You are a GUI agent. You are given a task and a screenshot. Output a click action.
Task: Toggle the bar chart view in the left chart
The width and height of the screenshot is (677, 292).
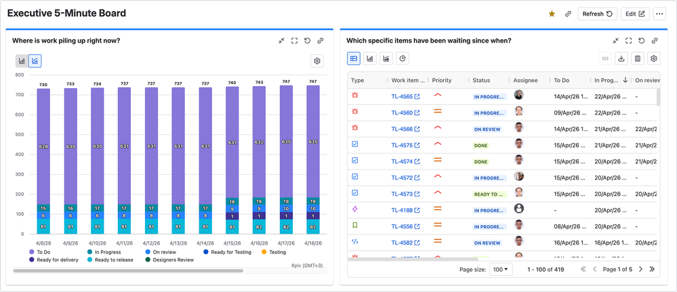(x=22, y=61)
